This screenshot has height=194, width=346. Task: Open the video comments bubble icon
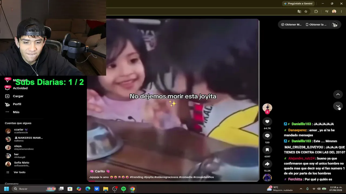coord(267,136)
